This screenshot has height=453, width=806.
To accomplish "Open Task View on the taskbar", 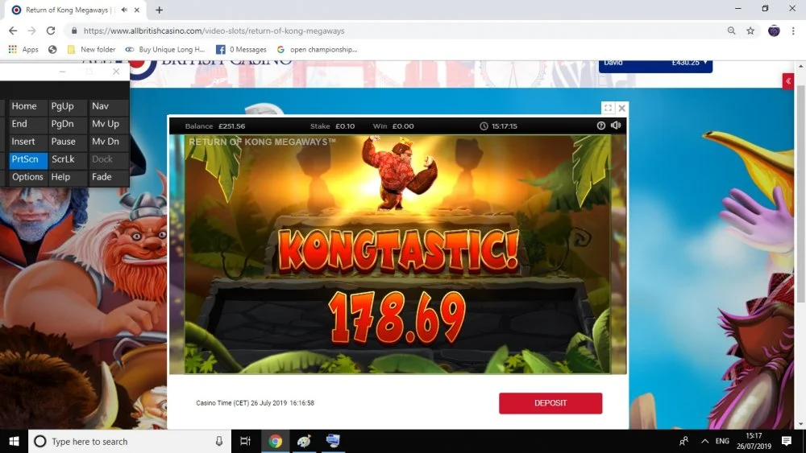I will click(245, 441).
